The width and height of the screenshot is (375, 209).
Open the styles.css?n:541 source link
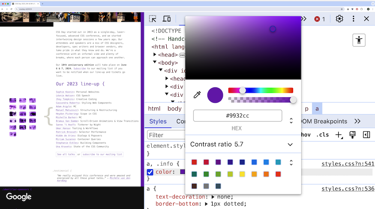pos(348,164)
